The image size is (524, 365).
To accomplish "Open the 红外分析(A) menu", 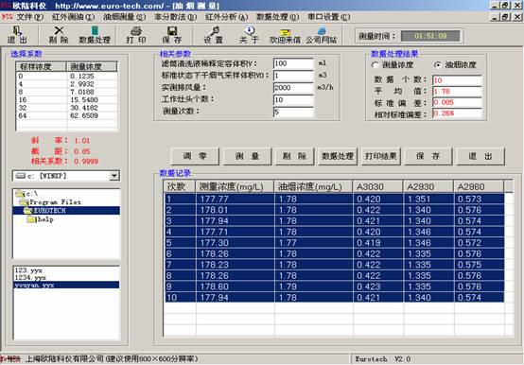I will click(227, 17).
